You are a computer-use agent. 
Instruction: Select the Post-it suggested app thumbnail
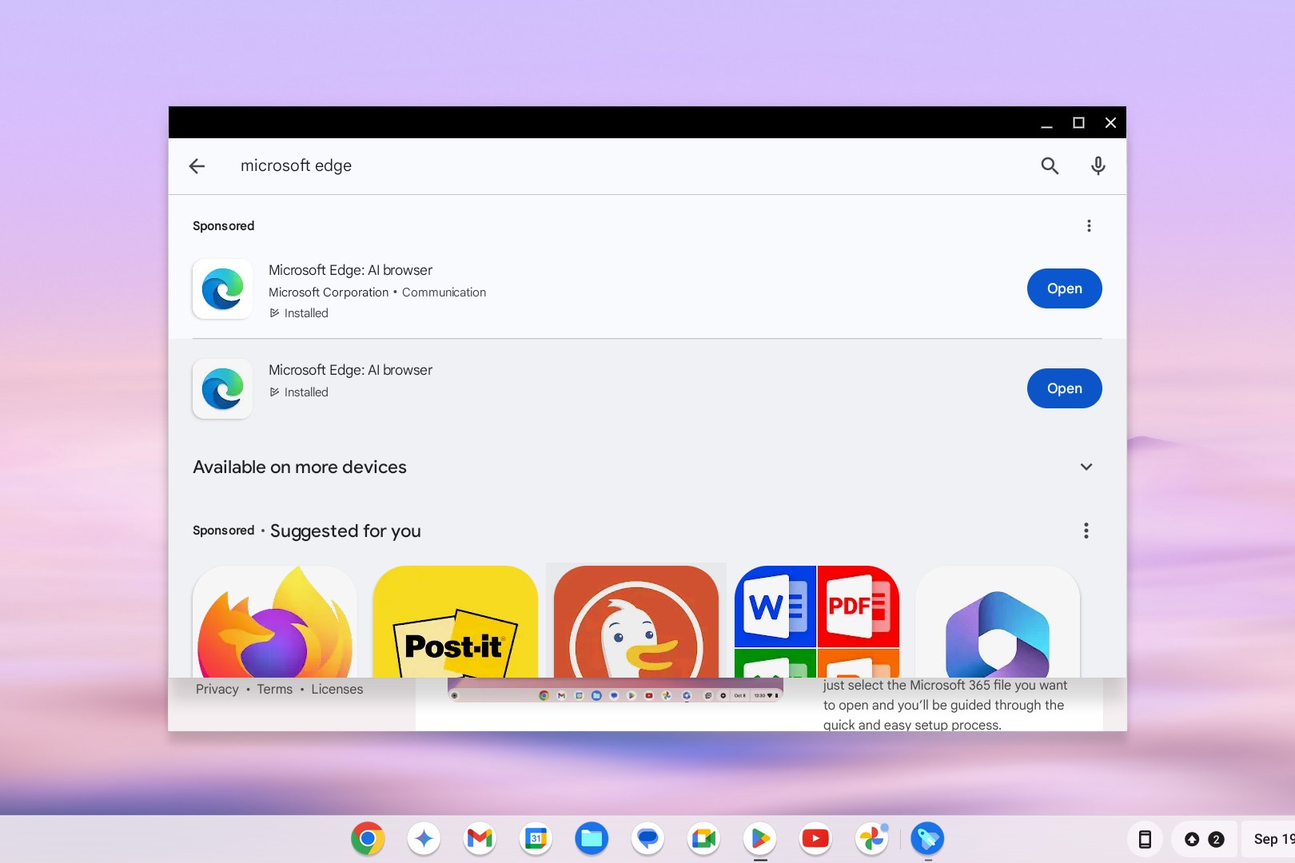pyautogui.click(x=456, y=622)
